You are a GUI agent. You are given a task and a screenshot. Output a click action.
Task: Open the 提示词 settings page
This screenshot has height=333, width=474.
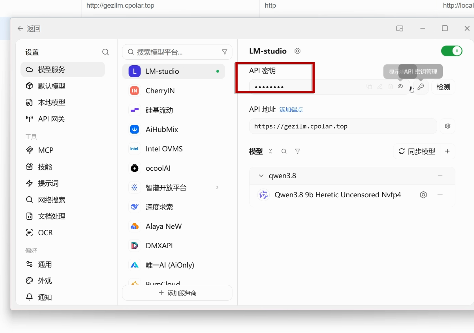click(x=63, y=183)
